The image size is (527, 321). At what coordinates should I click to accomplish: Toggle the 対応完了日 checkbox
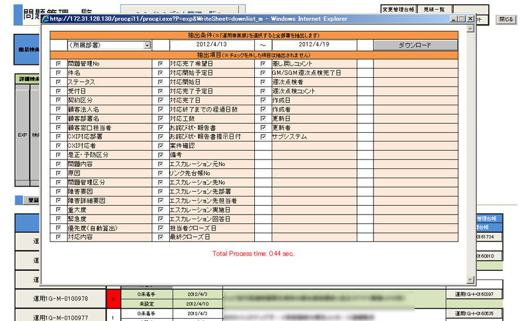tap(160, 100)
